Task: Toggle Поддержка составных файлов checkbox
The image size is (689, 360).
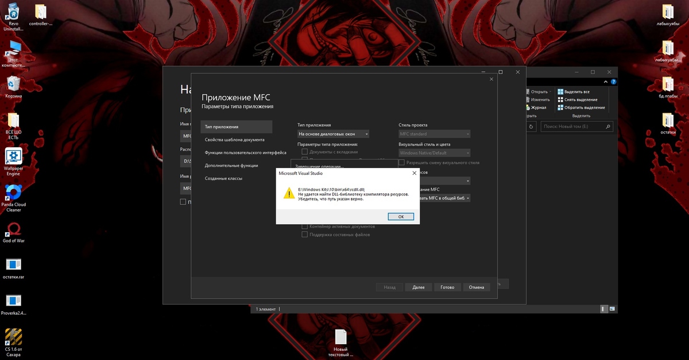Action: pos(305,234)
